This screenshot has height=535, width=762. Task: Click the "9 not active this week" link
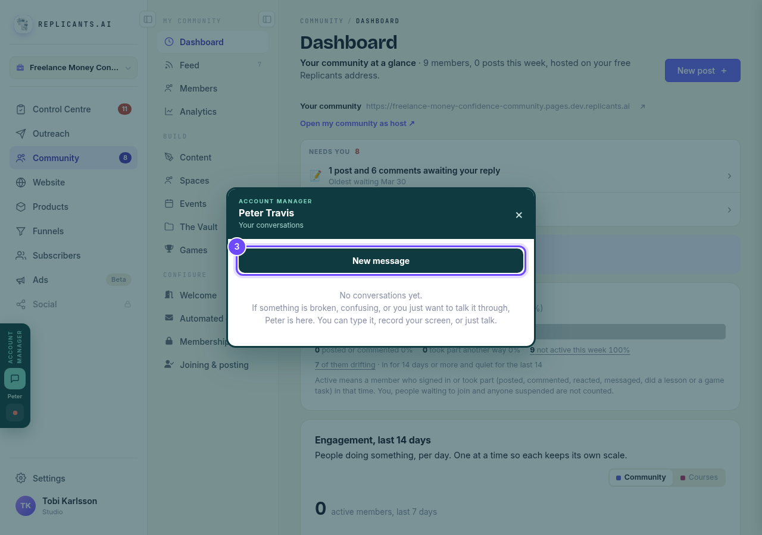point(580,350)
